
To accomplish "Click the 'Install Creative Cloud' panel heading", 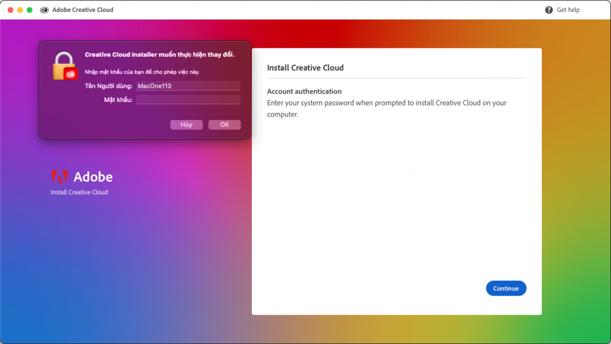I will [305, 68].
